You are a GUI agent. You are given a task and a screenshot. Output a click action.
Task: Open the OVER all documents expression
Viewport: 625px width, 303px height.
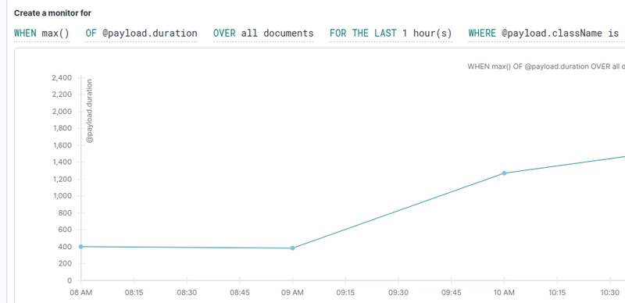pyautogui.click(x=263, y=33)
